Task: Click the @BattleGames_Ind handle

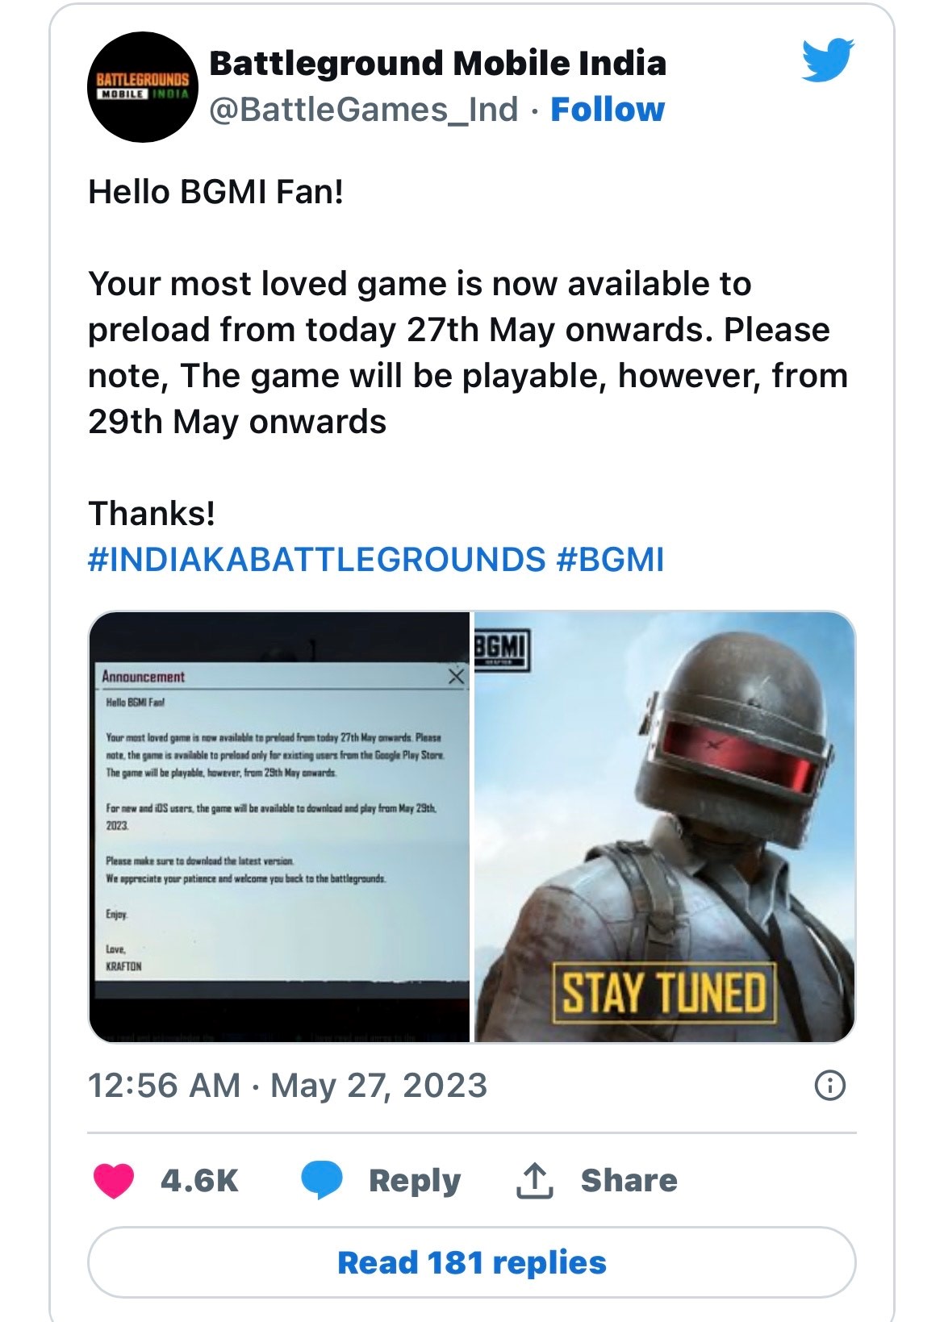Action: tap(363, 109)
